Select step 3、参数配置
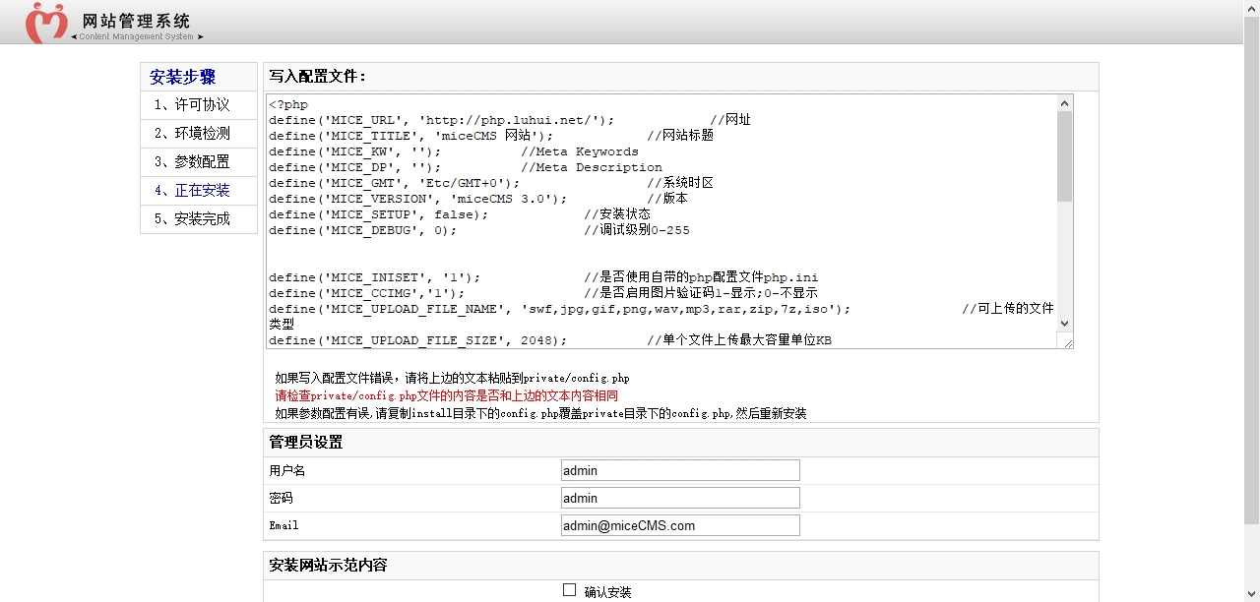The image size is (1260, 602). pyautogui.click(x=191, y=161)
